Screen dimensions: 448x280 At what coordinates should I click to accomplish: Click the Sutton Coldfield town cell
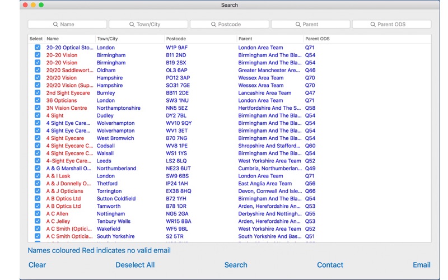(x=116, y=199)
